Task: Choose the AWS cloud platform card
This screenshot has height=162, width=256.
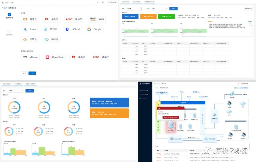Action: click(x=97, y=19)
